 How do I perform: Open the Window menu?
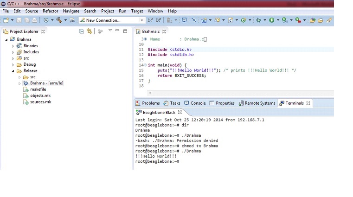coord(155,11)
